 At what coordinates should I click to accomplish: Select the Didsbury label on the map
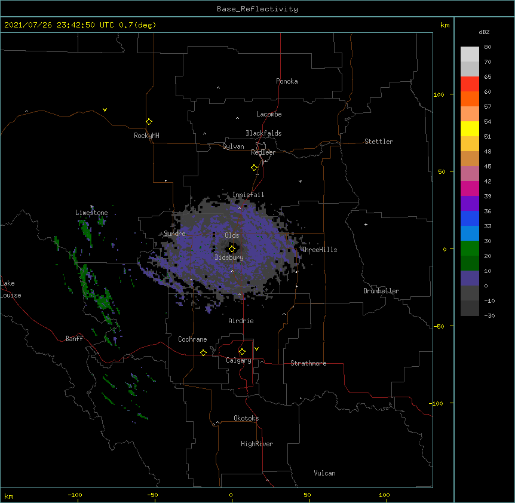click(229, 257)
